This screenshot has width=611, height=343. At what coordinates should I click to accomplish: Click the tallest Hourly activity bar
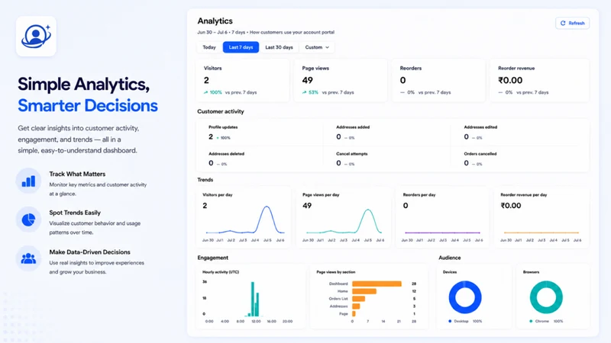pyautogui.click(x=253, y=299)
